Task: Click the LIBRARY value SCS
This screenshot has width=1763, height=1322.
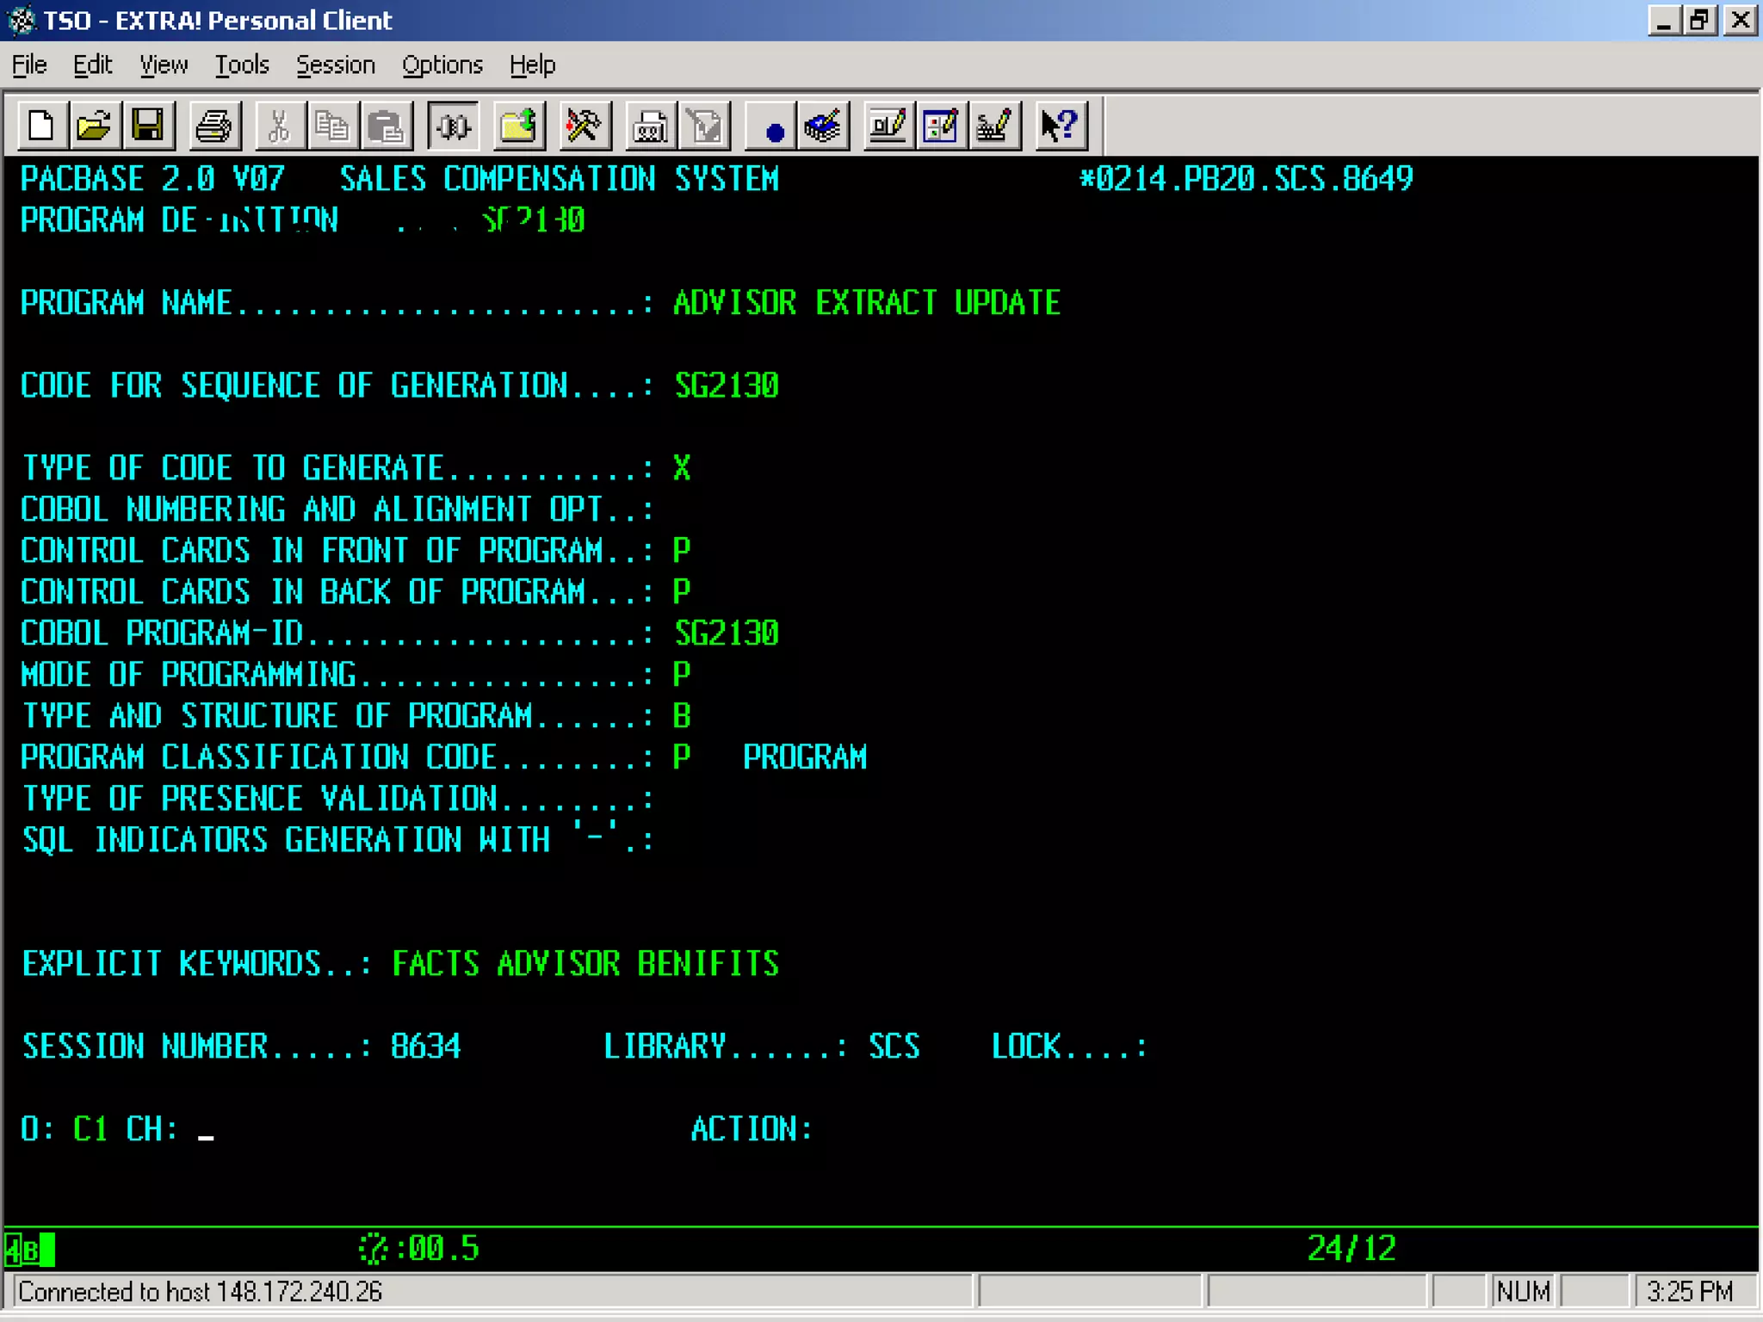Action: click(x=894, y=1047)
